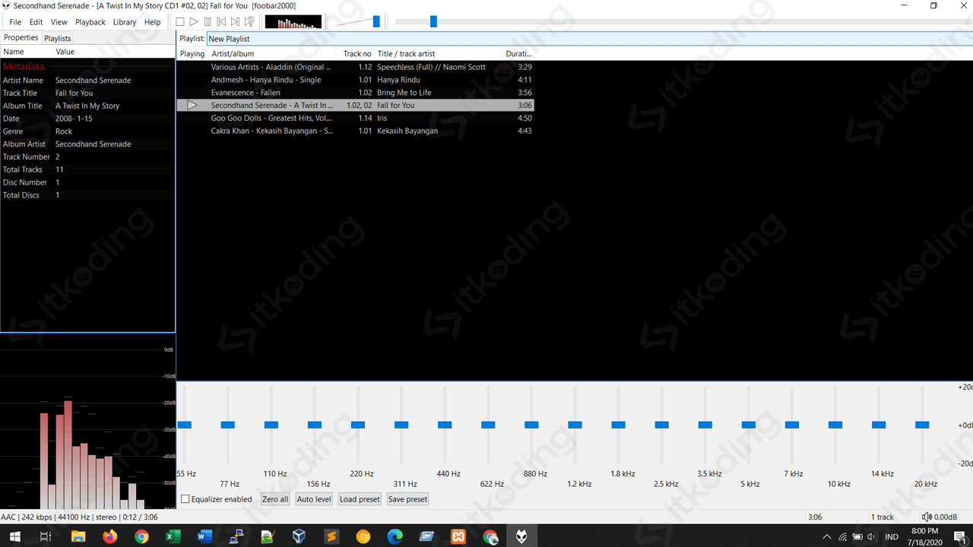Image resolution: width=973 pixels, height=547 pixels.
Task: Click the Title / track artist column header
Action: click(439, 54)
